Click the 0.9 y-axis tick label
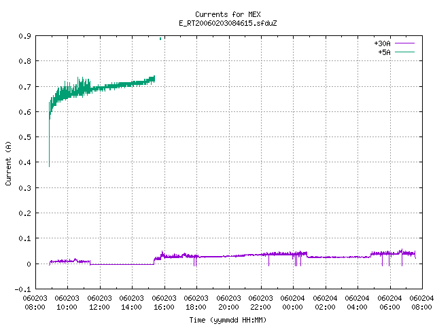 pos(24,36)
